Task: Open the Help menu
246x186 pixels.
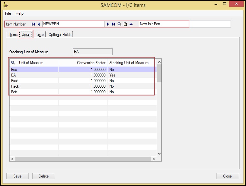Action: pos(19,13)
